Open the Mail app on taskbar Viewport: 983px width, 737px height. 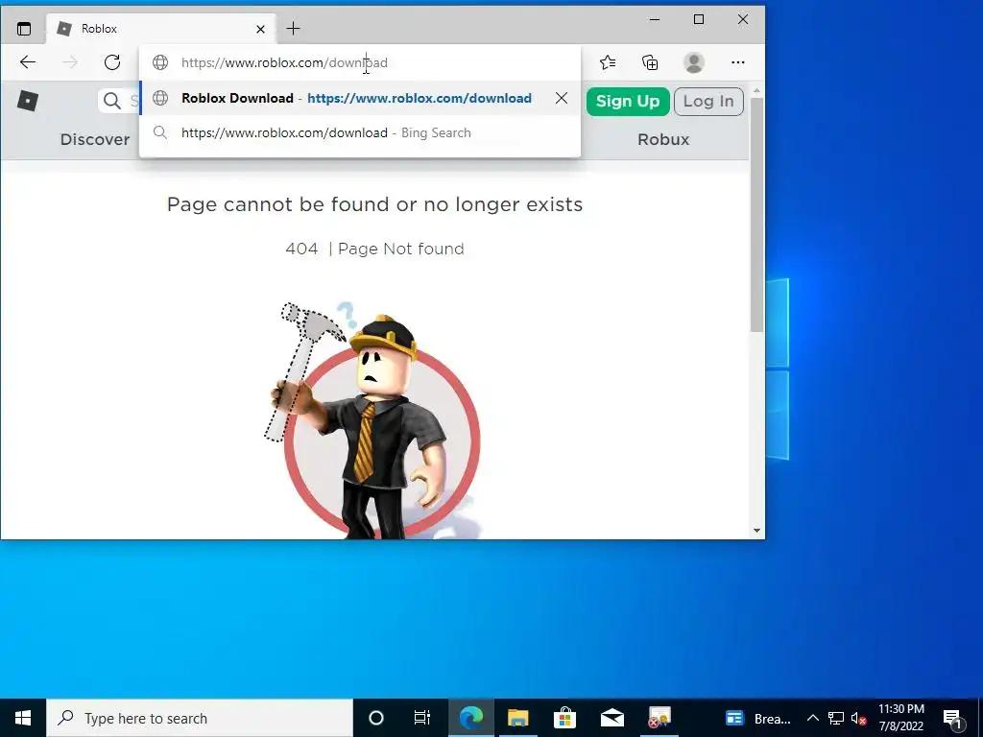(611, 718)
